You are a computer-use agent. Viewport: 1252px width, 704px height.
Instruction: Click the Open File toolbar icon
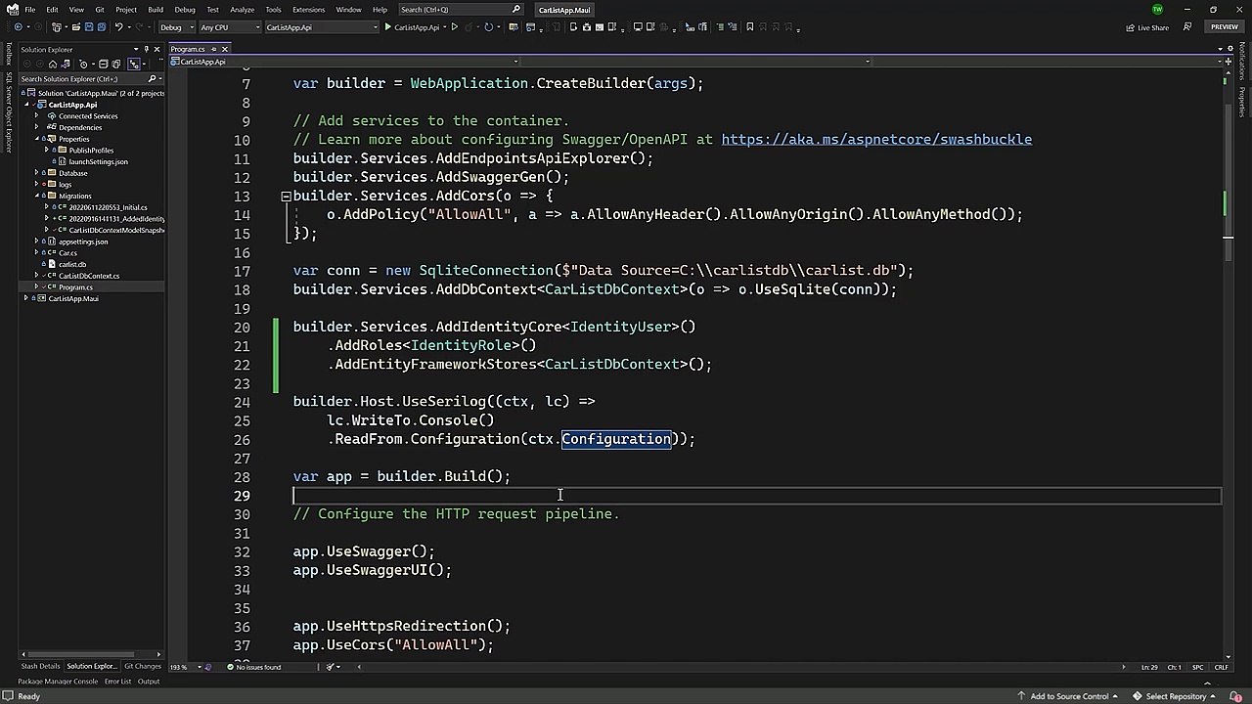pos(75,27)
